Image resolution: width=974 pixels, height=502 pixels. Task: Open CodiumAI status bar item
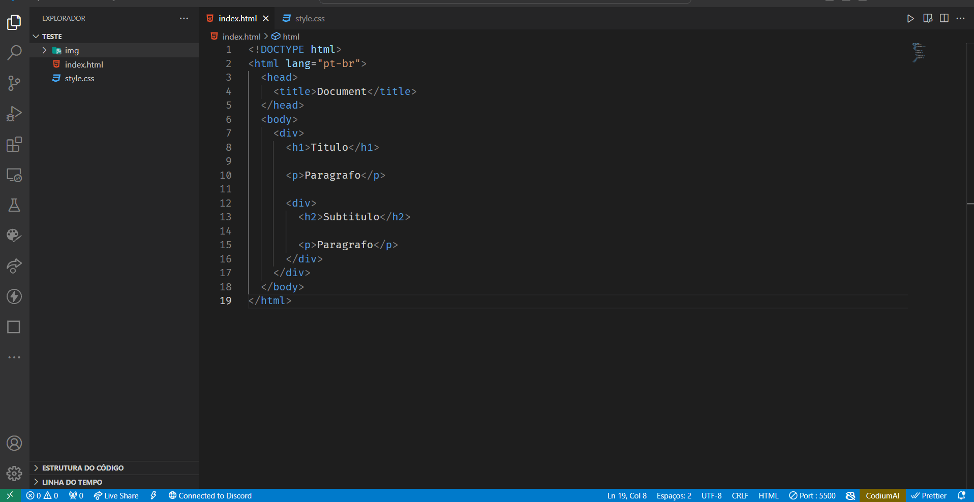(x=882, y=495)
